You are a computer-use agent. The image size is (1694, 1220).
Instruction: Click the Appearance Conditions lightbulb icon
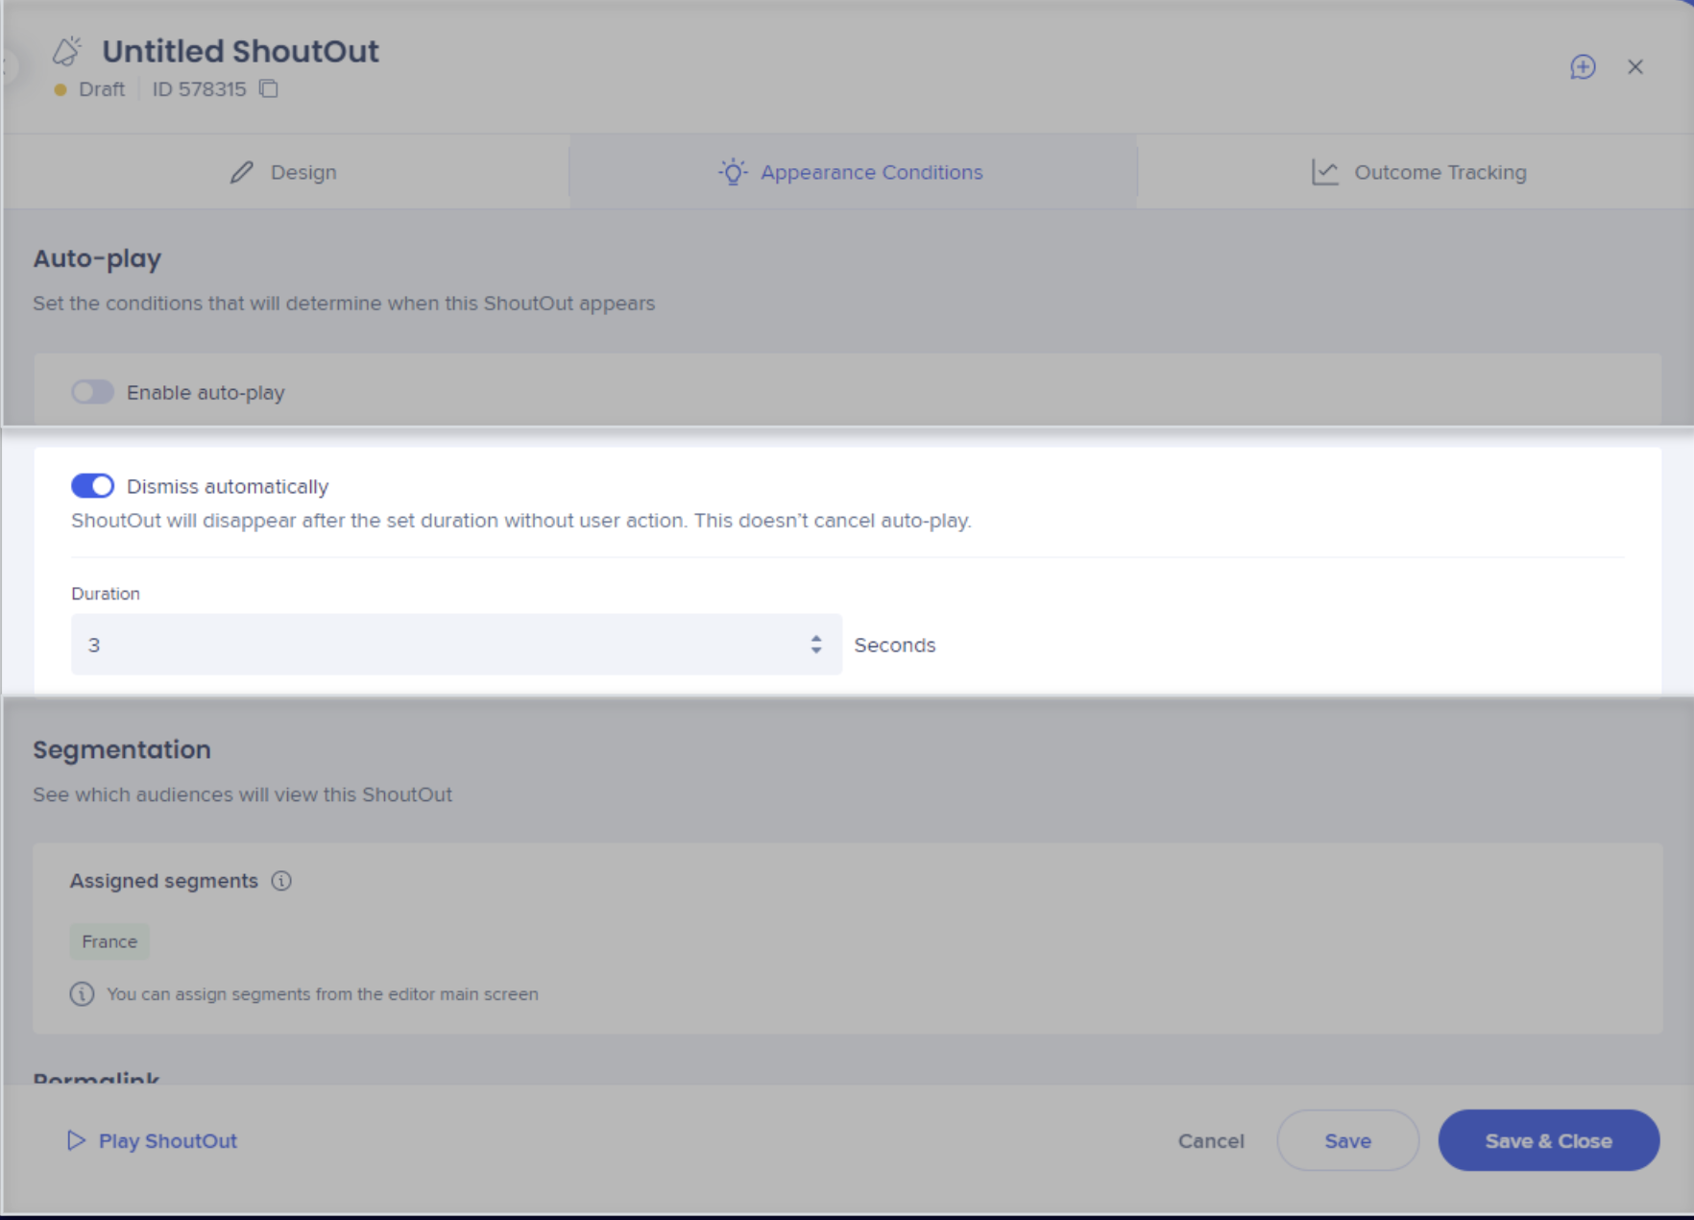pyautogui.click(x=733, y=173)
